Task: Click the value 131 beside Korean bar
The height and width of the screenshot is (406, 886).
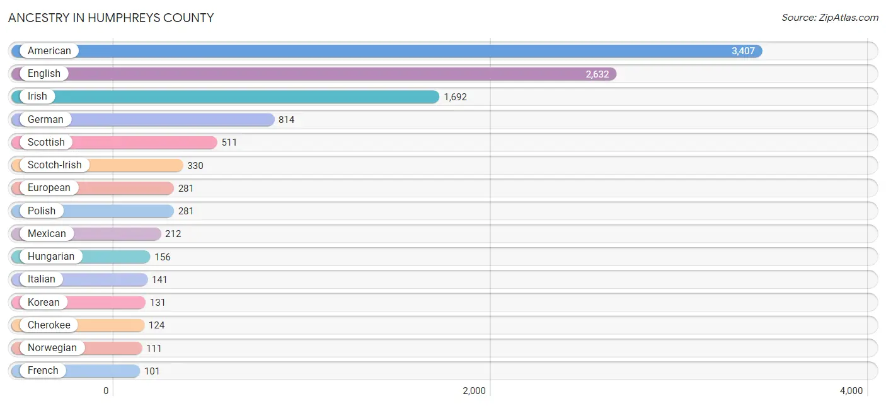Action: [158, 303]
